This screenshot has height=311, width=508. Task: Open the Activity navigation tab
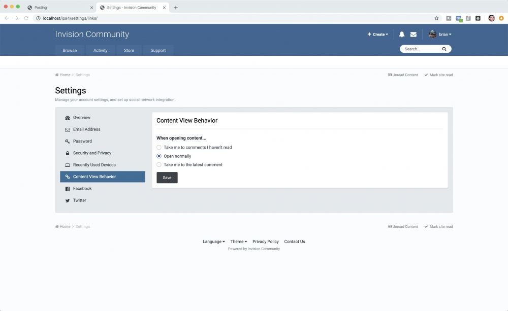[101, 51]
